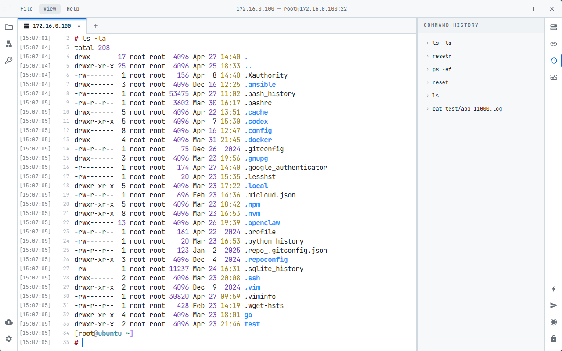Click the terminal prompt input cursor
562x351 pixels.
[x=84, y=342]
